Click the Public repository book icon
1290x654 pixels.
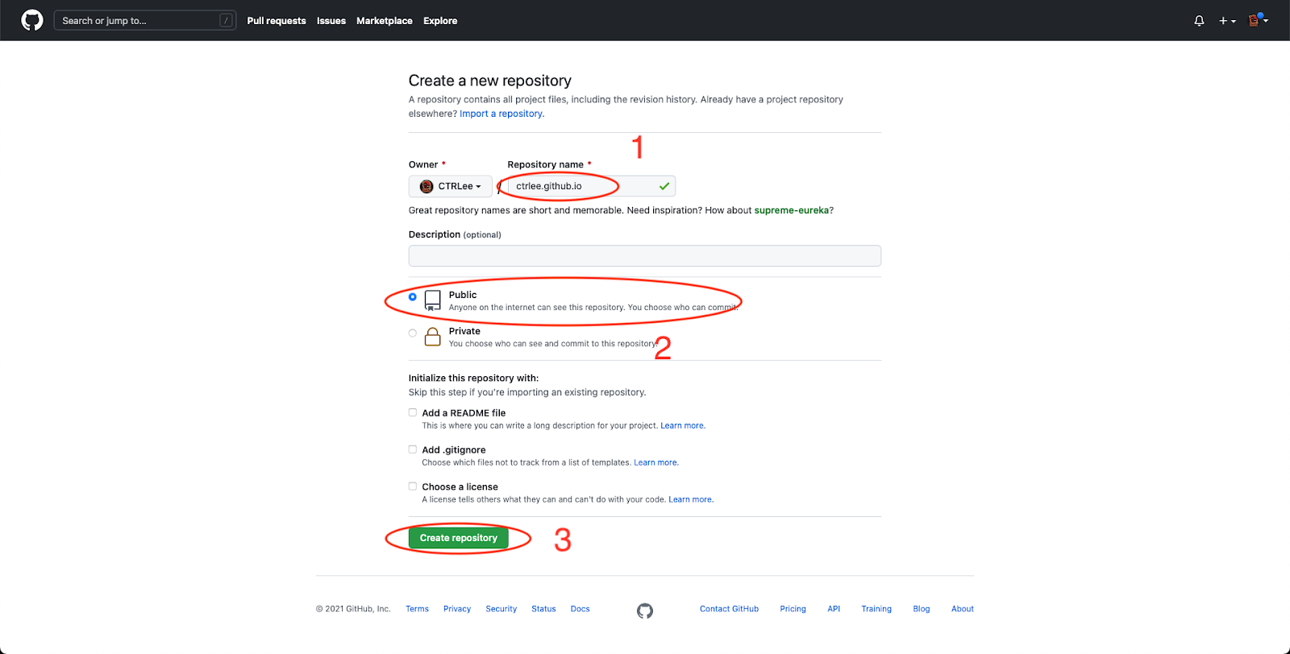pyautogui.click(x=433, y=301)
